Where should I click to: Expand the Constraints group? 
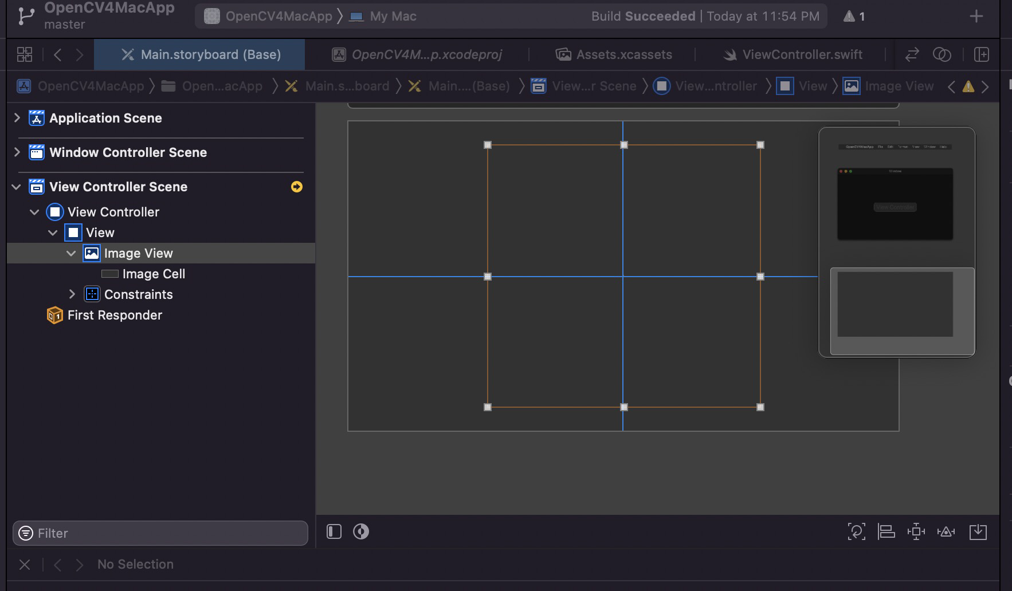(72, 294)
